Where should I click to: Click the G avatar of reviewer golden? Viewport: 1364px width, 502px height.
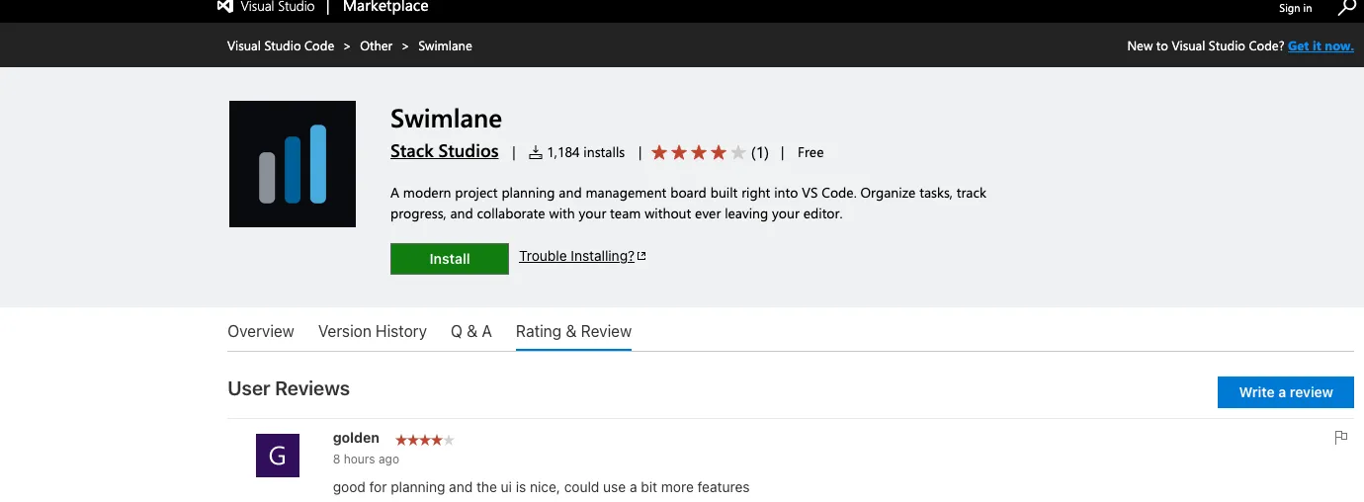278,456
